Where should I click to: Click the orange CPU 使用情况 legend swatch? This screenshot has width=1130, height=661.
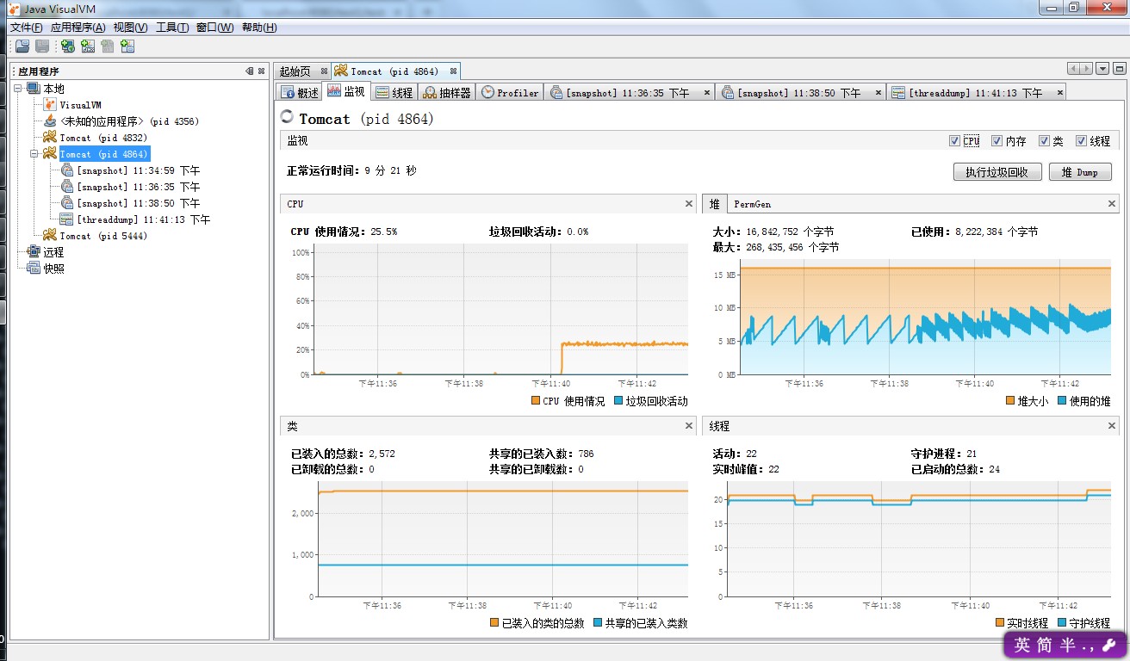(x=536, y=401)
